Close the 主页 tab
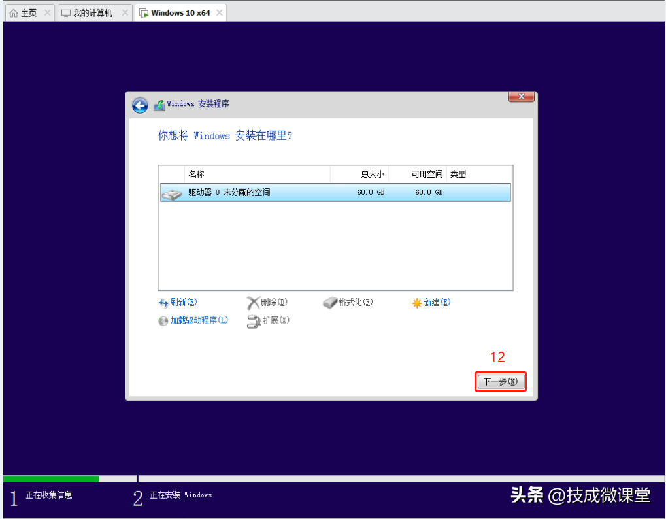 (48, 12)
